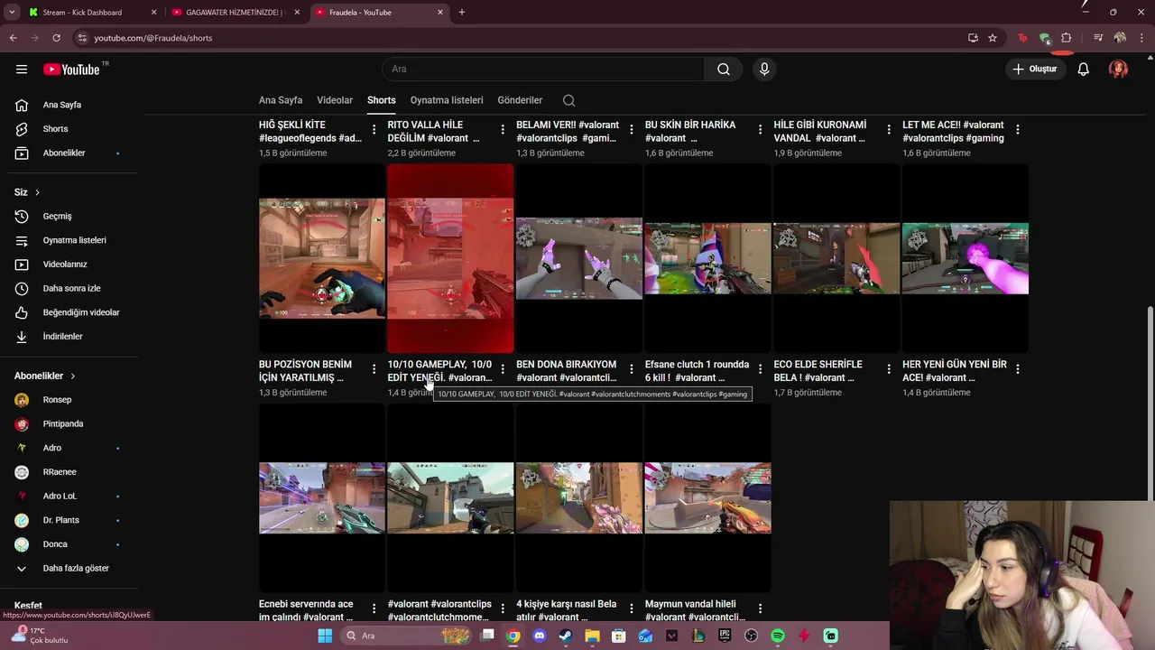Open the Chrome extensions puzzle icon

point(1066,38)
